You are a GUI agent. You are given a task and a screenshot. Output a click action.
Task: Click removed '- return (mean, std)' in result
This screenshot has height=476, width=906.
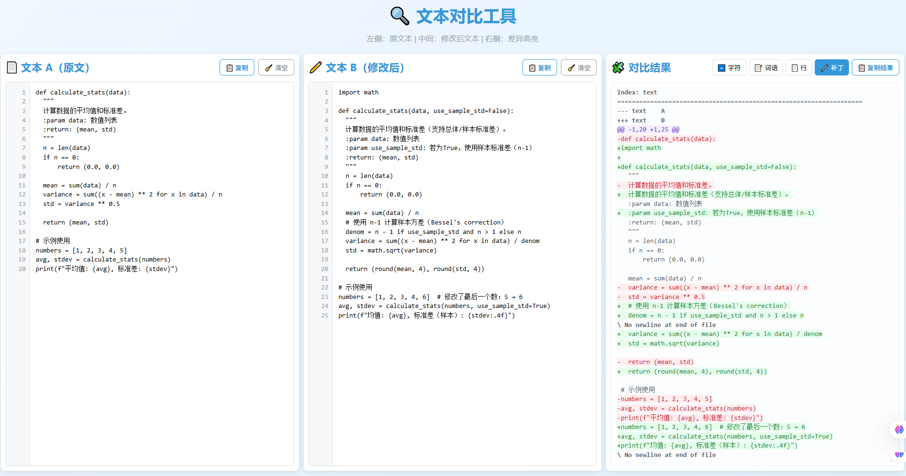click(x=655, y=362)
